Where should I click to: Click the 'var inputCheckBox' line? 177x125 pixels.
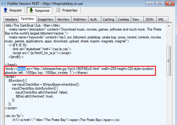coord(46,84)
